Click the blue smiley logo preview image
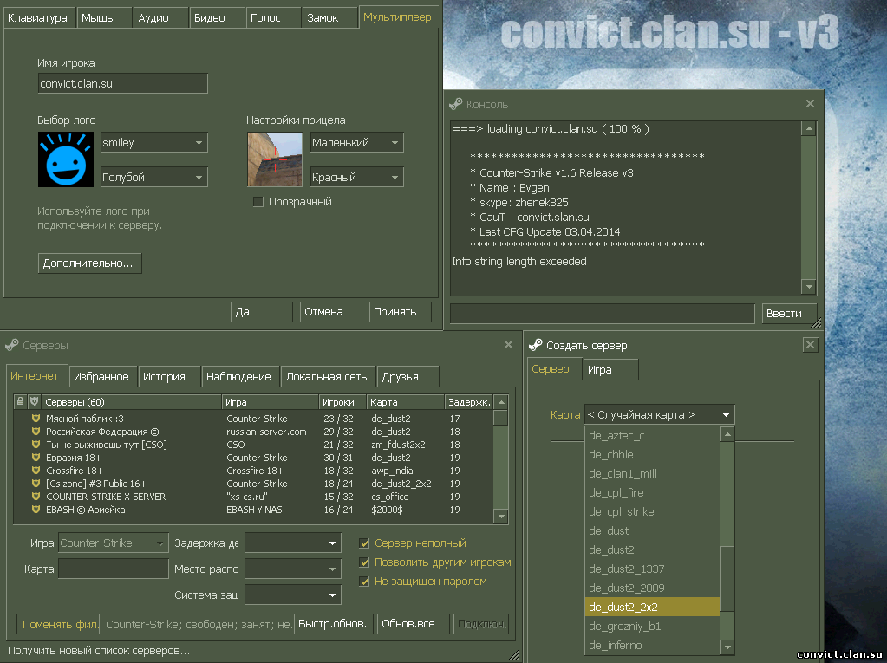This screenshot has width=887, height=663. (66, 159)
